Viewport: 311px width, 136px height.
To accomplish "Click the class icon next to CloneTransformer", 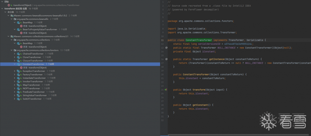I will [x=19, y=57].
